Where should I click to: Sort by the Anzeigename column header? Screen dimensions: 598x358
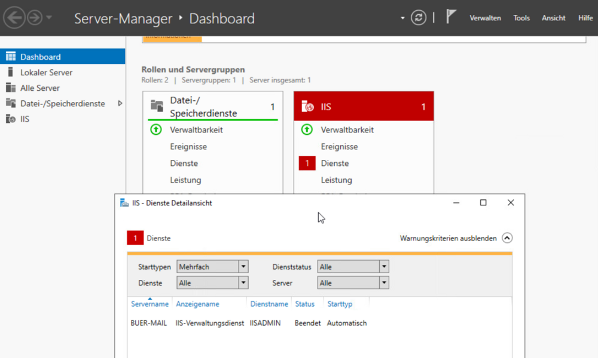[197, 304]
